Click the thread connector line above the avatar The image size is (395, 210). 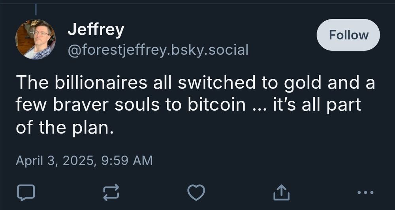[x=36, y=9]
